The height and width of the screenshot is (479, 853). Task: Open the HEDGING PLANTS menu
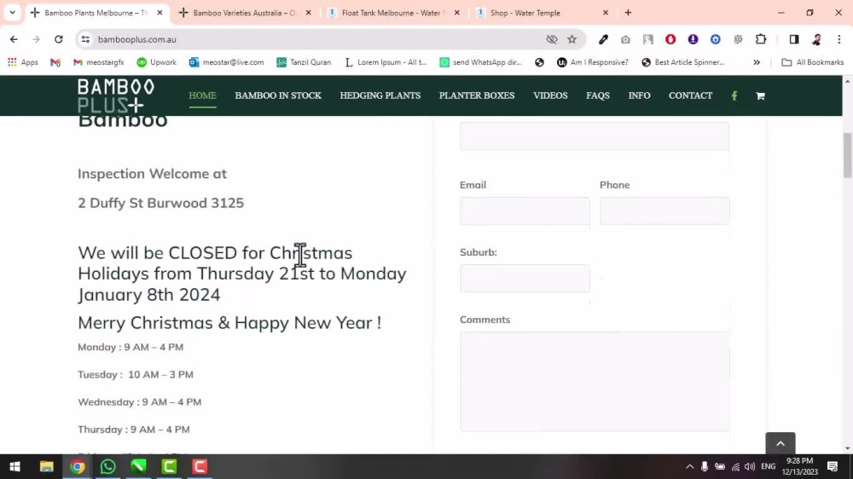380,95
